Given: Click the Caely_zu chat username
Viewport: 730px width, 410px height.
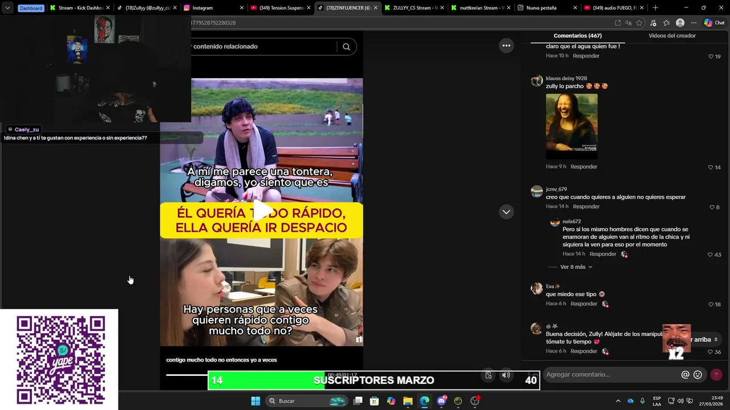Looking at the screenshot, I should (x=27, y=130).
